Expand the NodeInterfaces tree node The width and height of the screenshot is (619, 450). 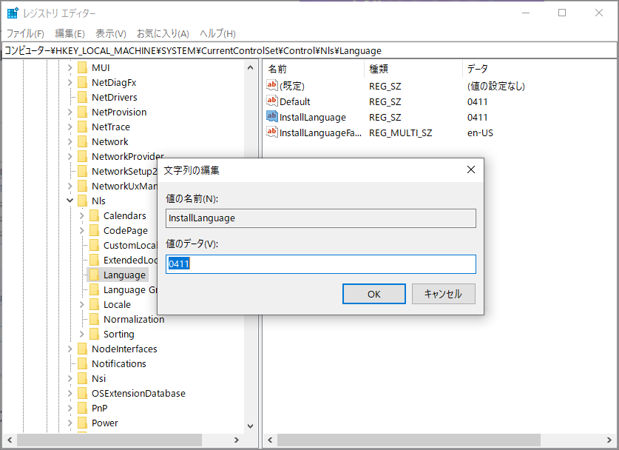tap(70, 349)
